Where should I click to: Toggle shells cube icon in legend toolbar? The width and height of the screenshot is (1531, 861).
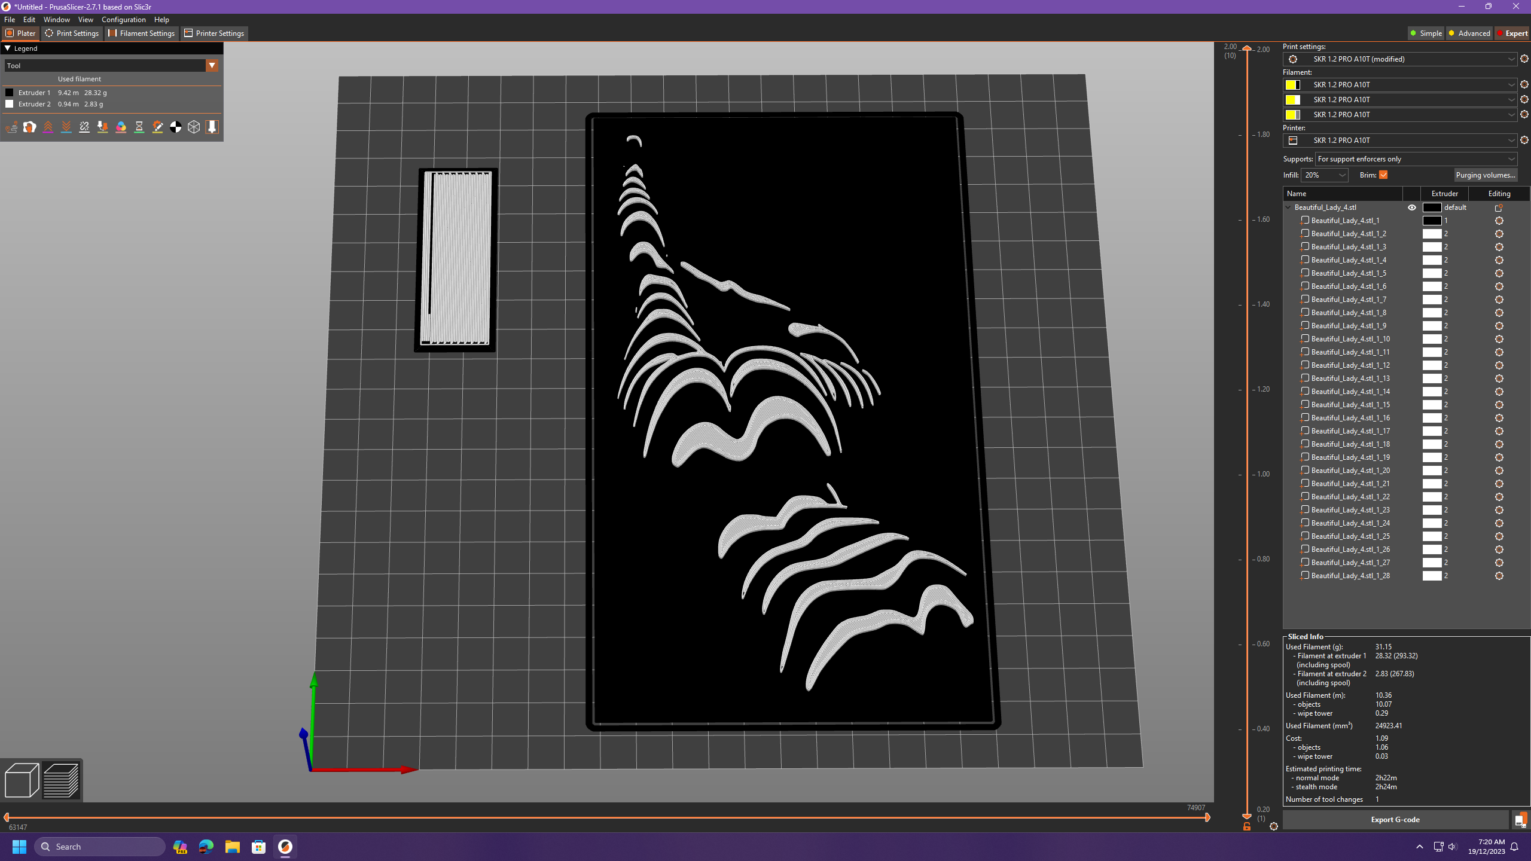[194, 127]
